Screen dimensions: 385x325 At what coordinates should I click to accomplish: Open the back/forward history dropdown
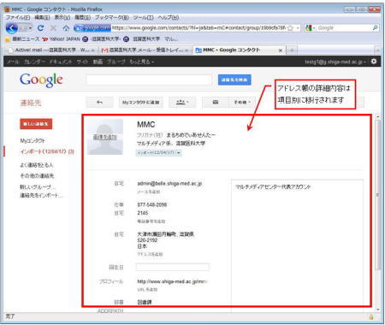click(x=30, y=28)
